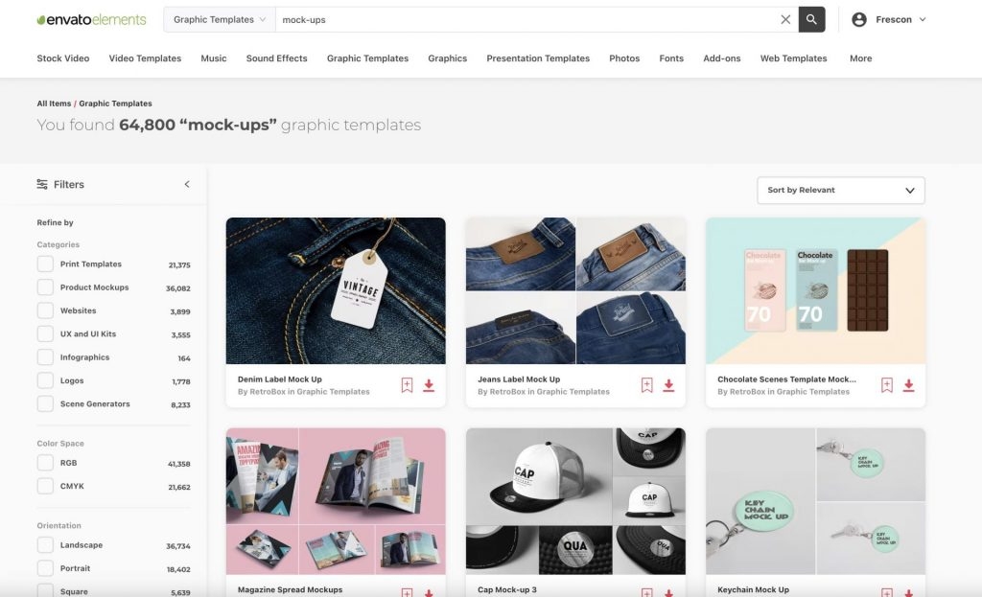
Task: Open the More navigation menu
Action: pos(860,58)
